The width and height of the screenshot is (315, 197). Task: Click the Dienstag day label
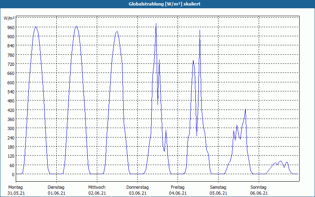tap(56, 188)
